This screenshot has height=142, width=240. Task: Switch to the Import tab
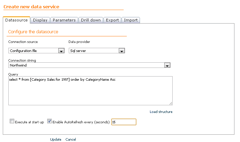(x=131, y=20)
